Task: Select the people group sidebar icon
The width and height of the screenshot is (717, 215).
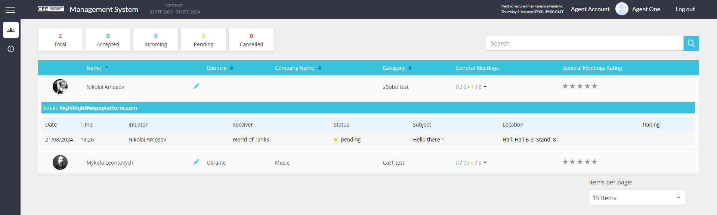Action: click(11, 30)
